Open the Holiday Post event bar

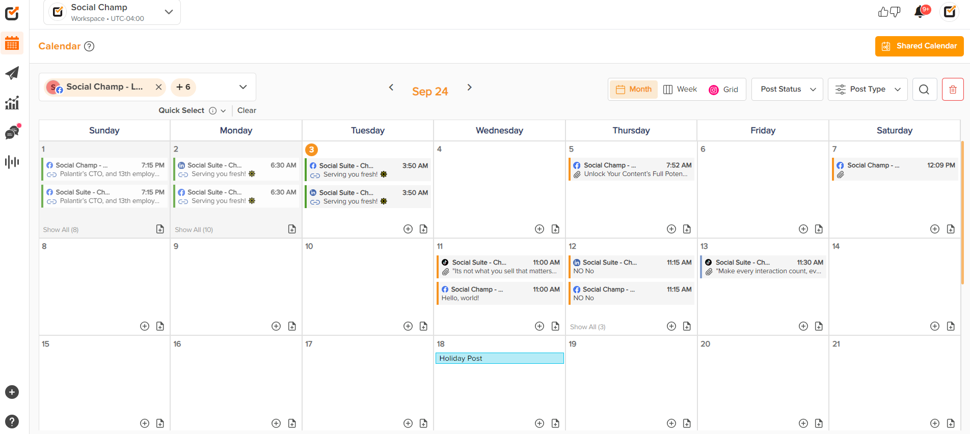coord(499,358)
